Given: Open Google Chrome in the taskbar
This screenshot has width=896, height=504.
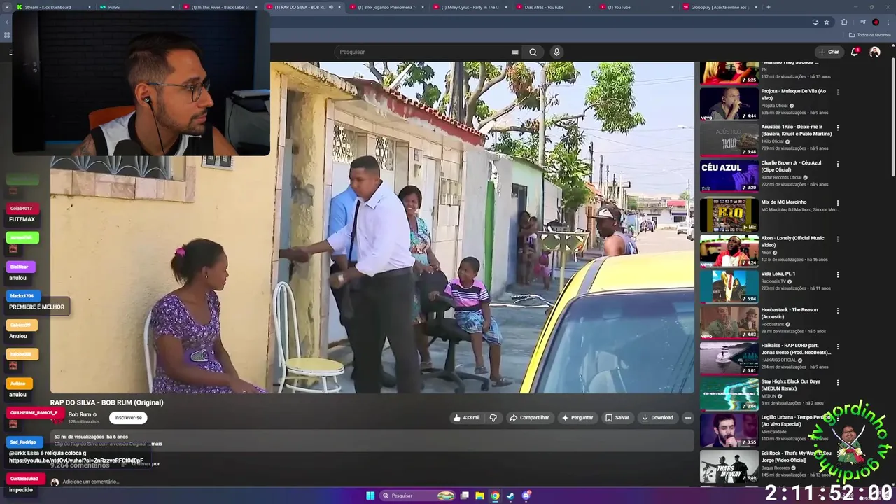Looking at the screenshot, I should pyautogui.click(x=495, y=496).
